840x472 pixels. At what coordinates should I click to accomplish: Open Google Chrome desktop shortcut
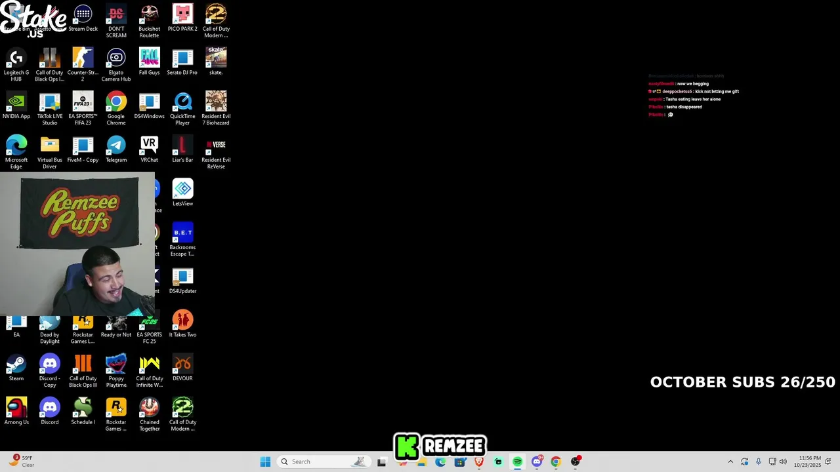116,109
